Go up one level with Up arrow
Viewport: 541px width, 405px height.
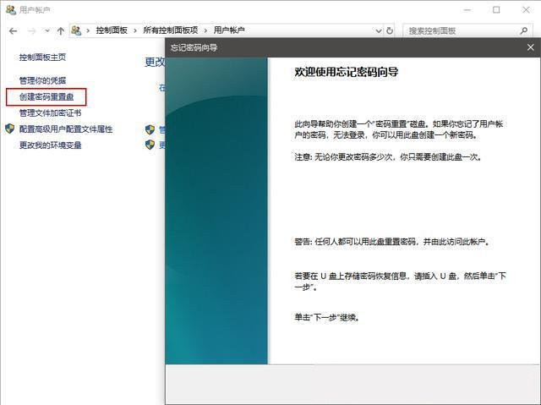(x=61, y=31)
